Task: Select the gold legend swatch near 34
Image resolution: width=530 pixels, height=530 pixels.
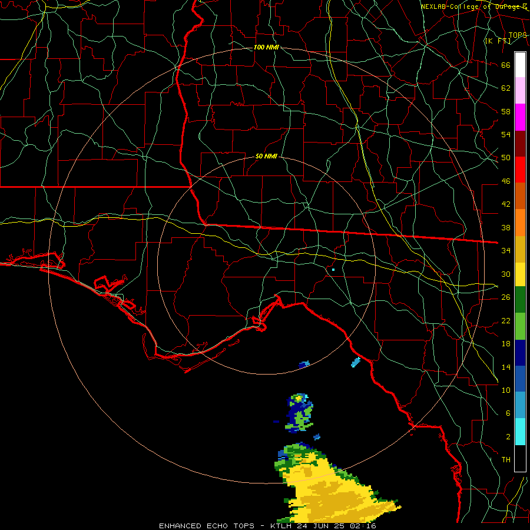Action: (x=520, y=250)
